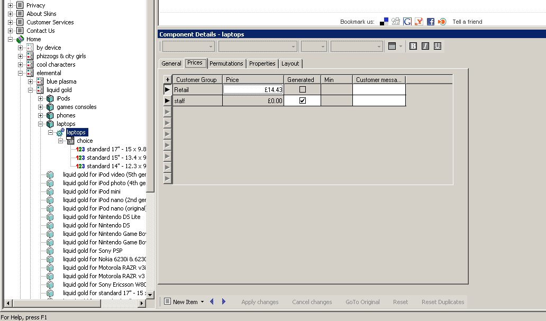Toggle Bold formatting button
546x321 pixels.
[413, 46]
